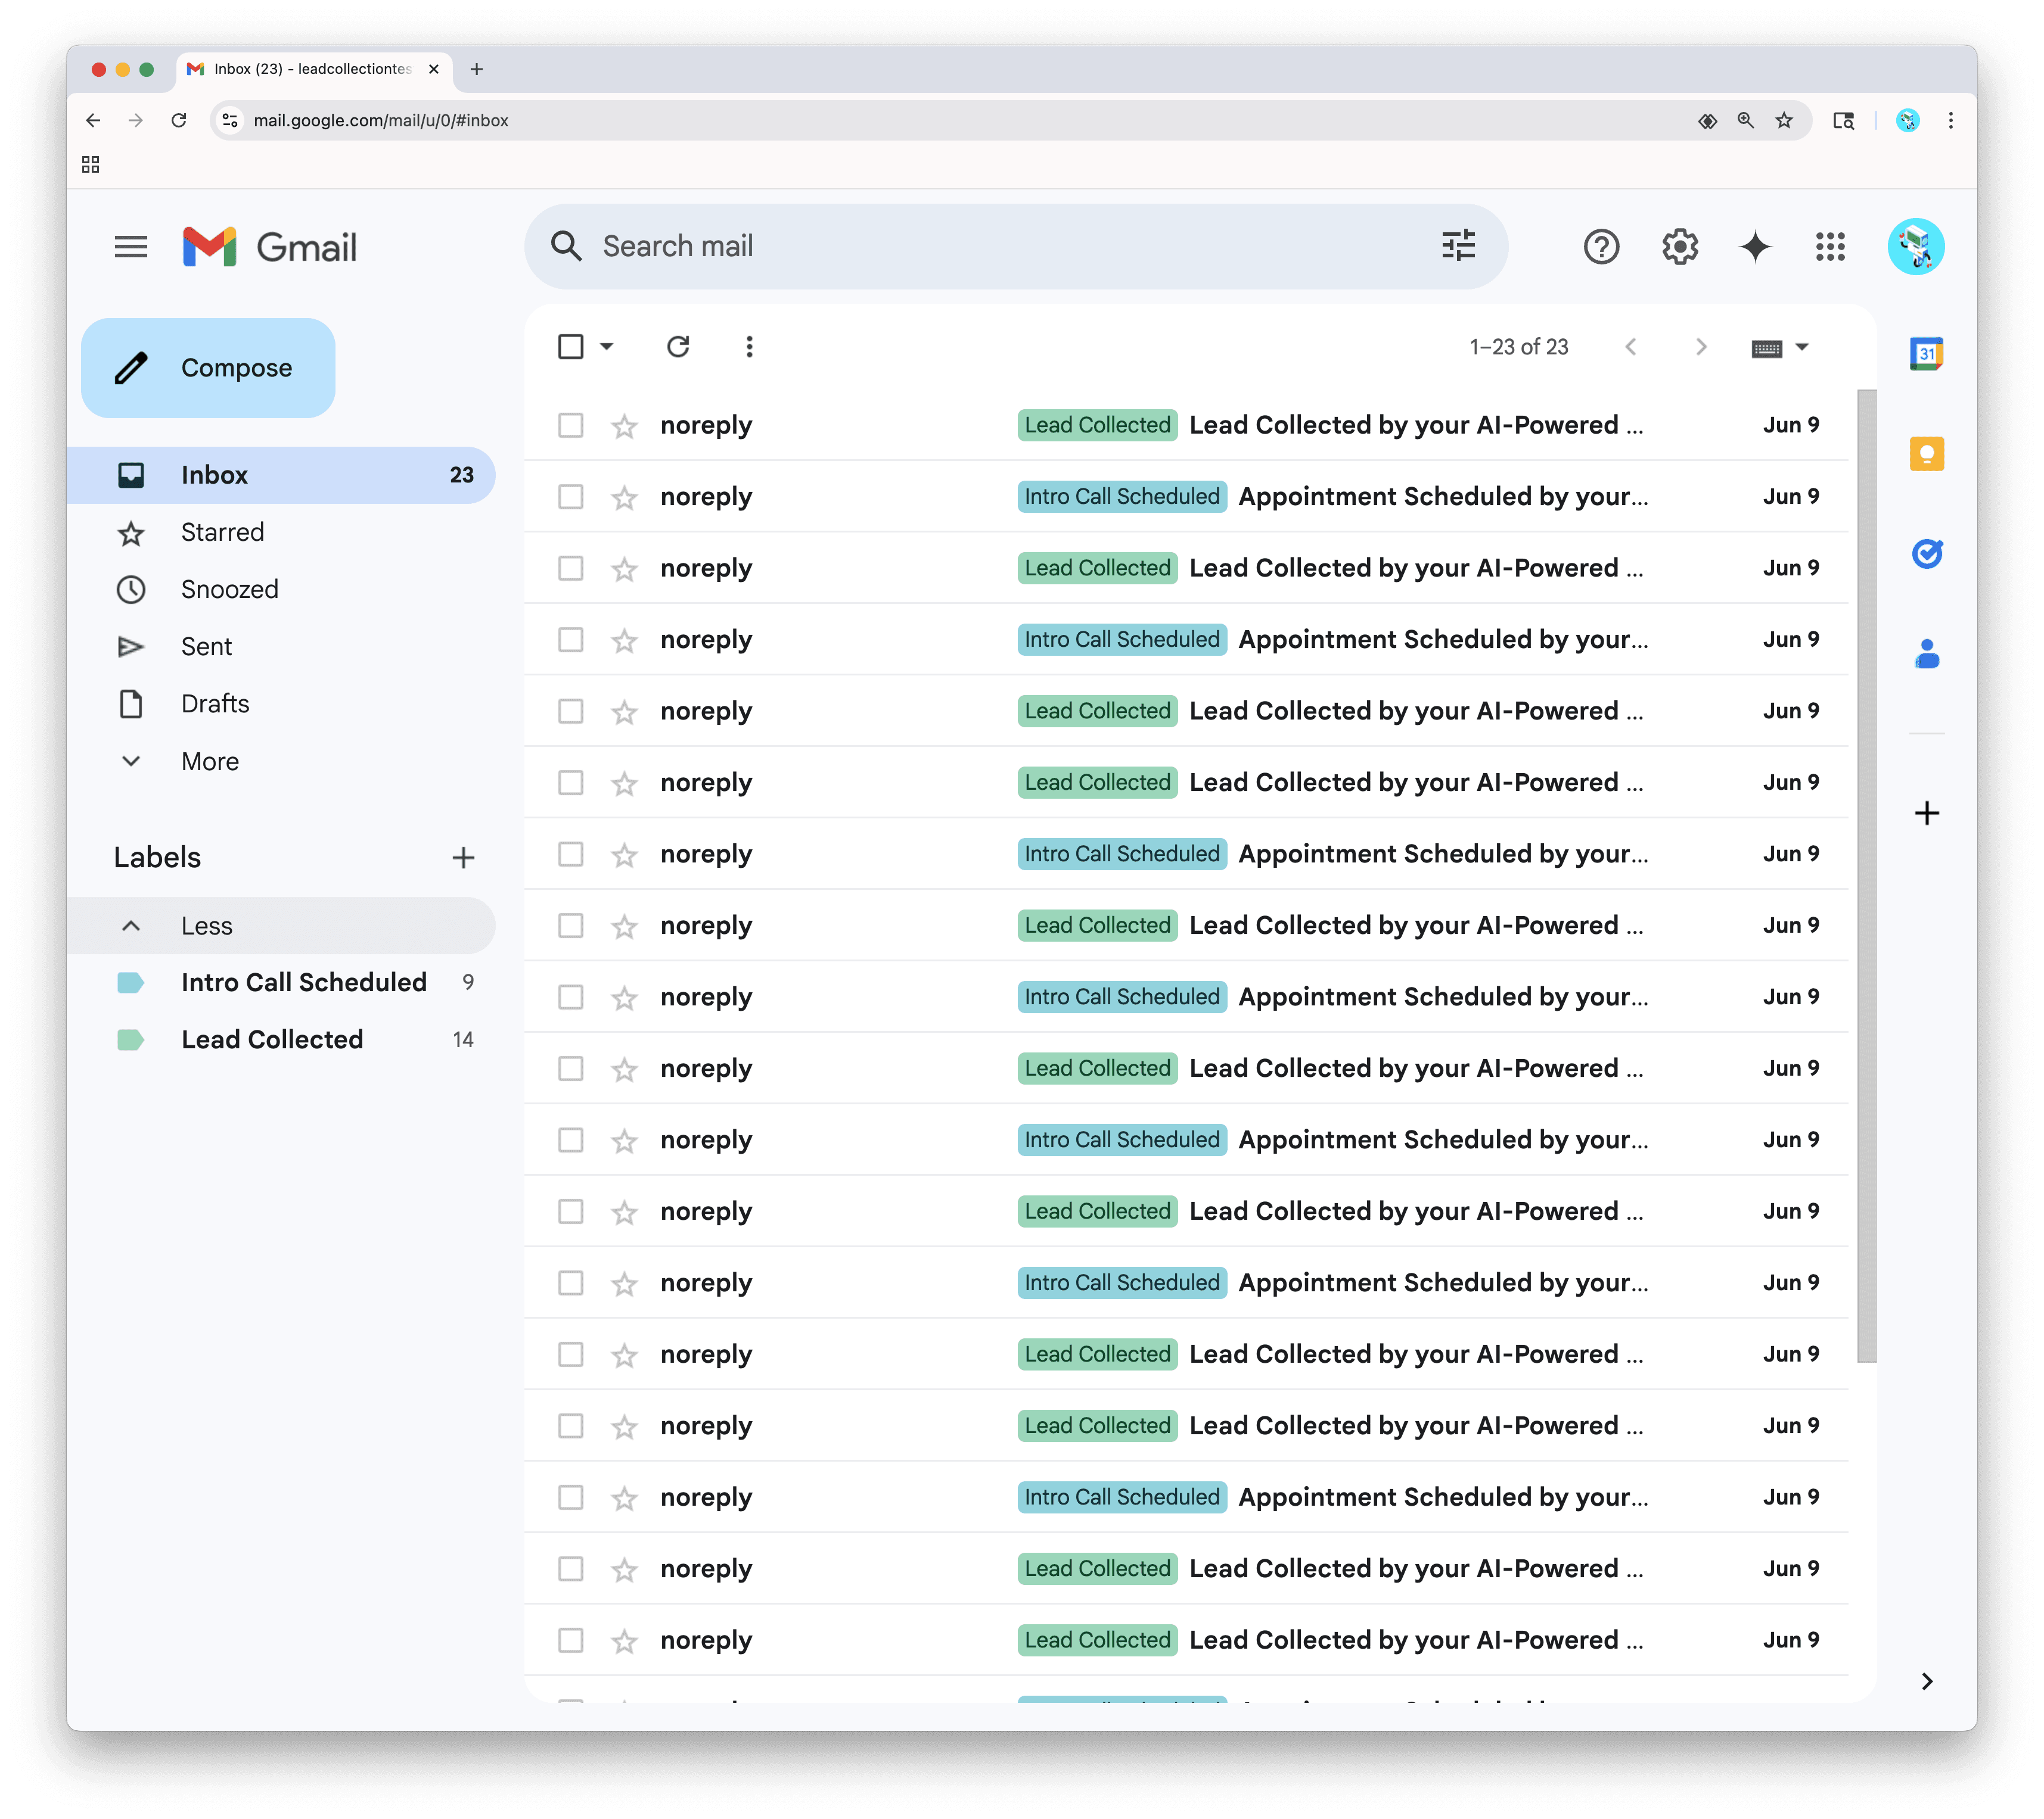
Task: Show side panel chevron at bottom right
Action: tap(1926, 1682)
